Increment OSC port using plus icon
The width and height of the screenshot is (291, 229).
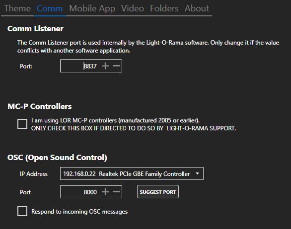105,192
